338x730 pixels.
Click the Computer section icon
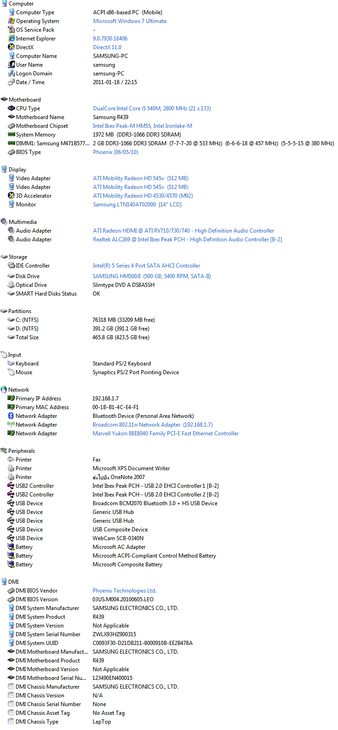pos(4,4)
